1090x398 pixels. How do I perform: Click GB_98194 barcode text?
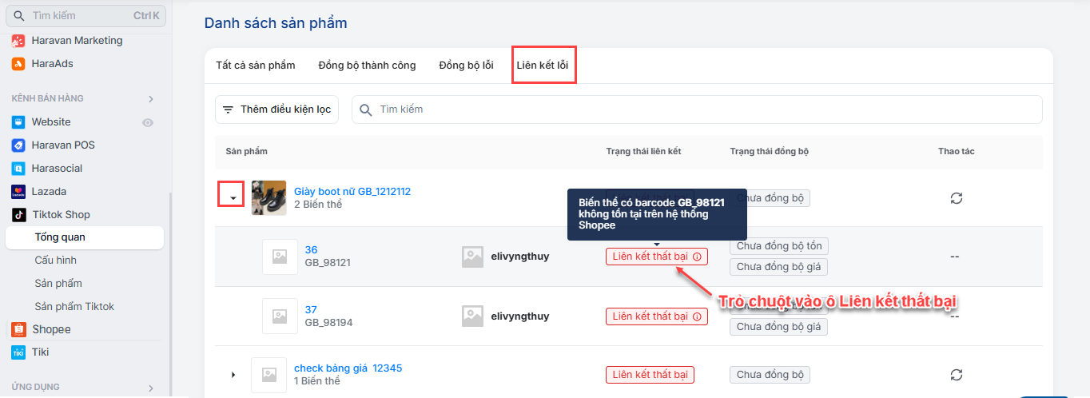328,323
